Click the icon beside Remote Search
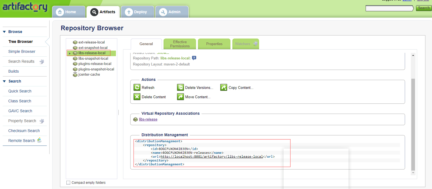 click(x=39, y=140)
